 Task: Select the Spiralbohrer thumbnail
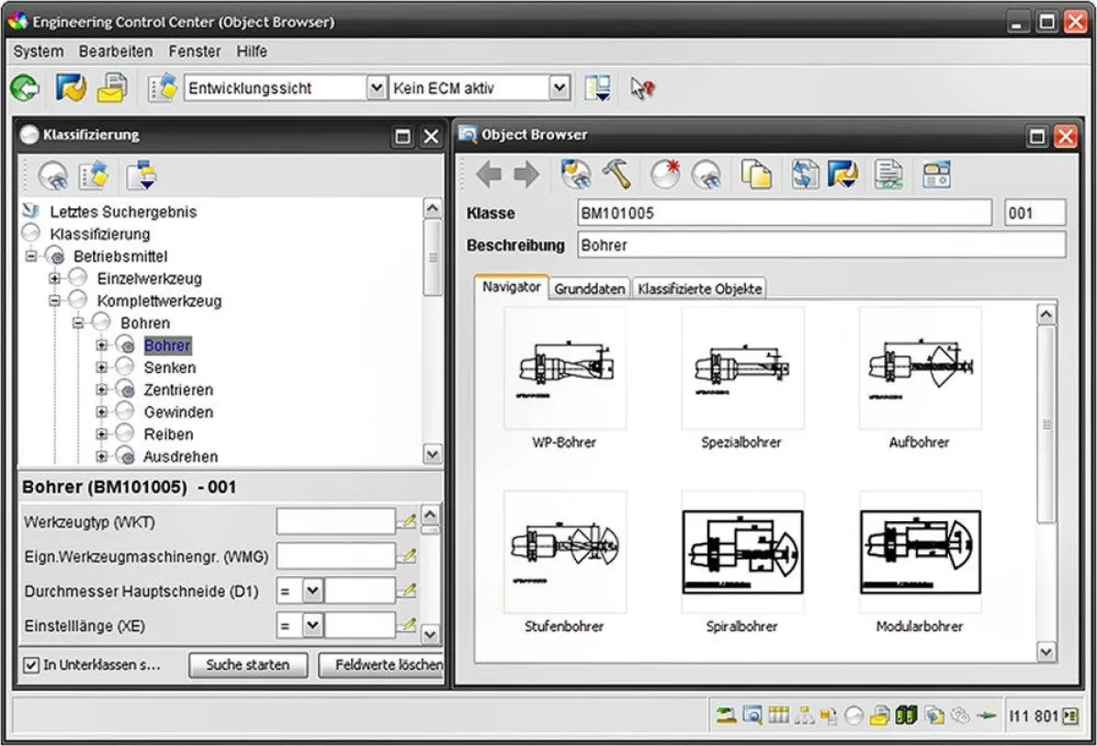[742, 551]
